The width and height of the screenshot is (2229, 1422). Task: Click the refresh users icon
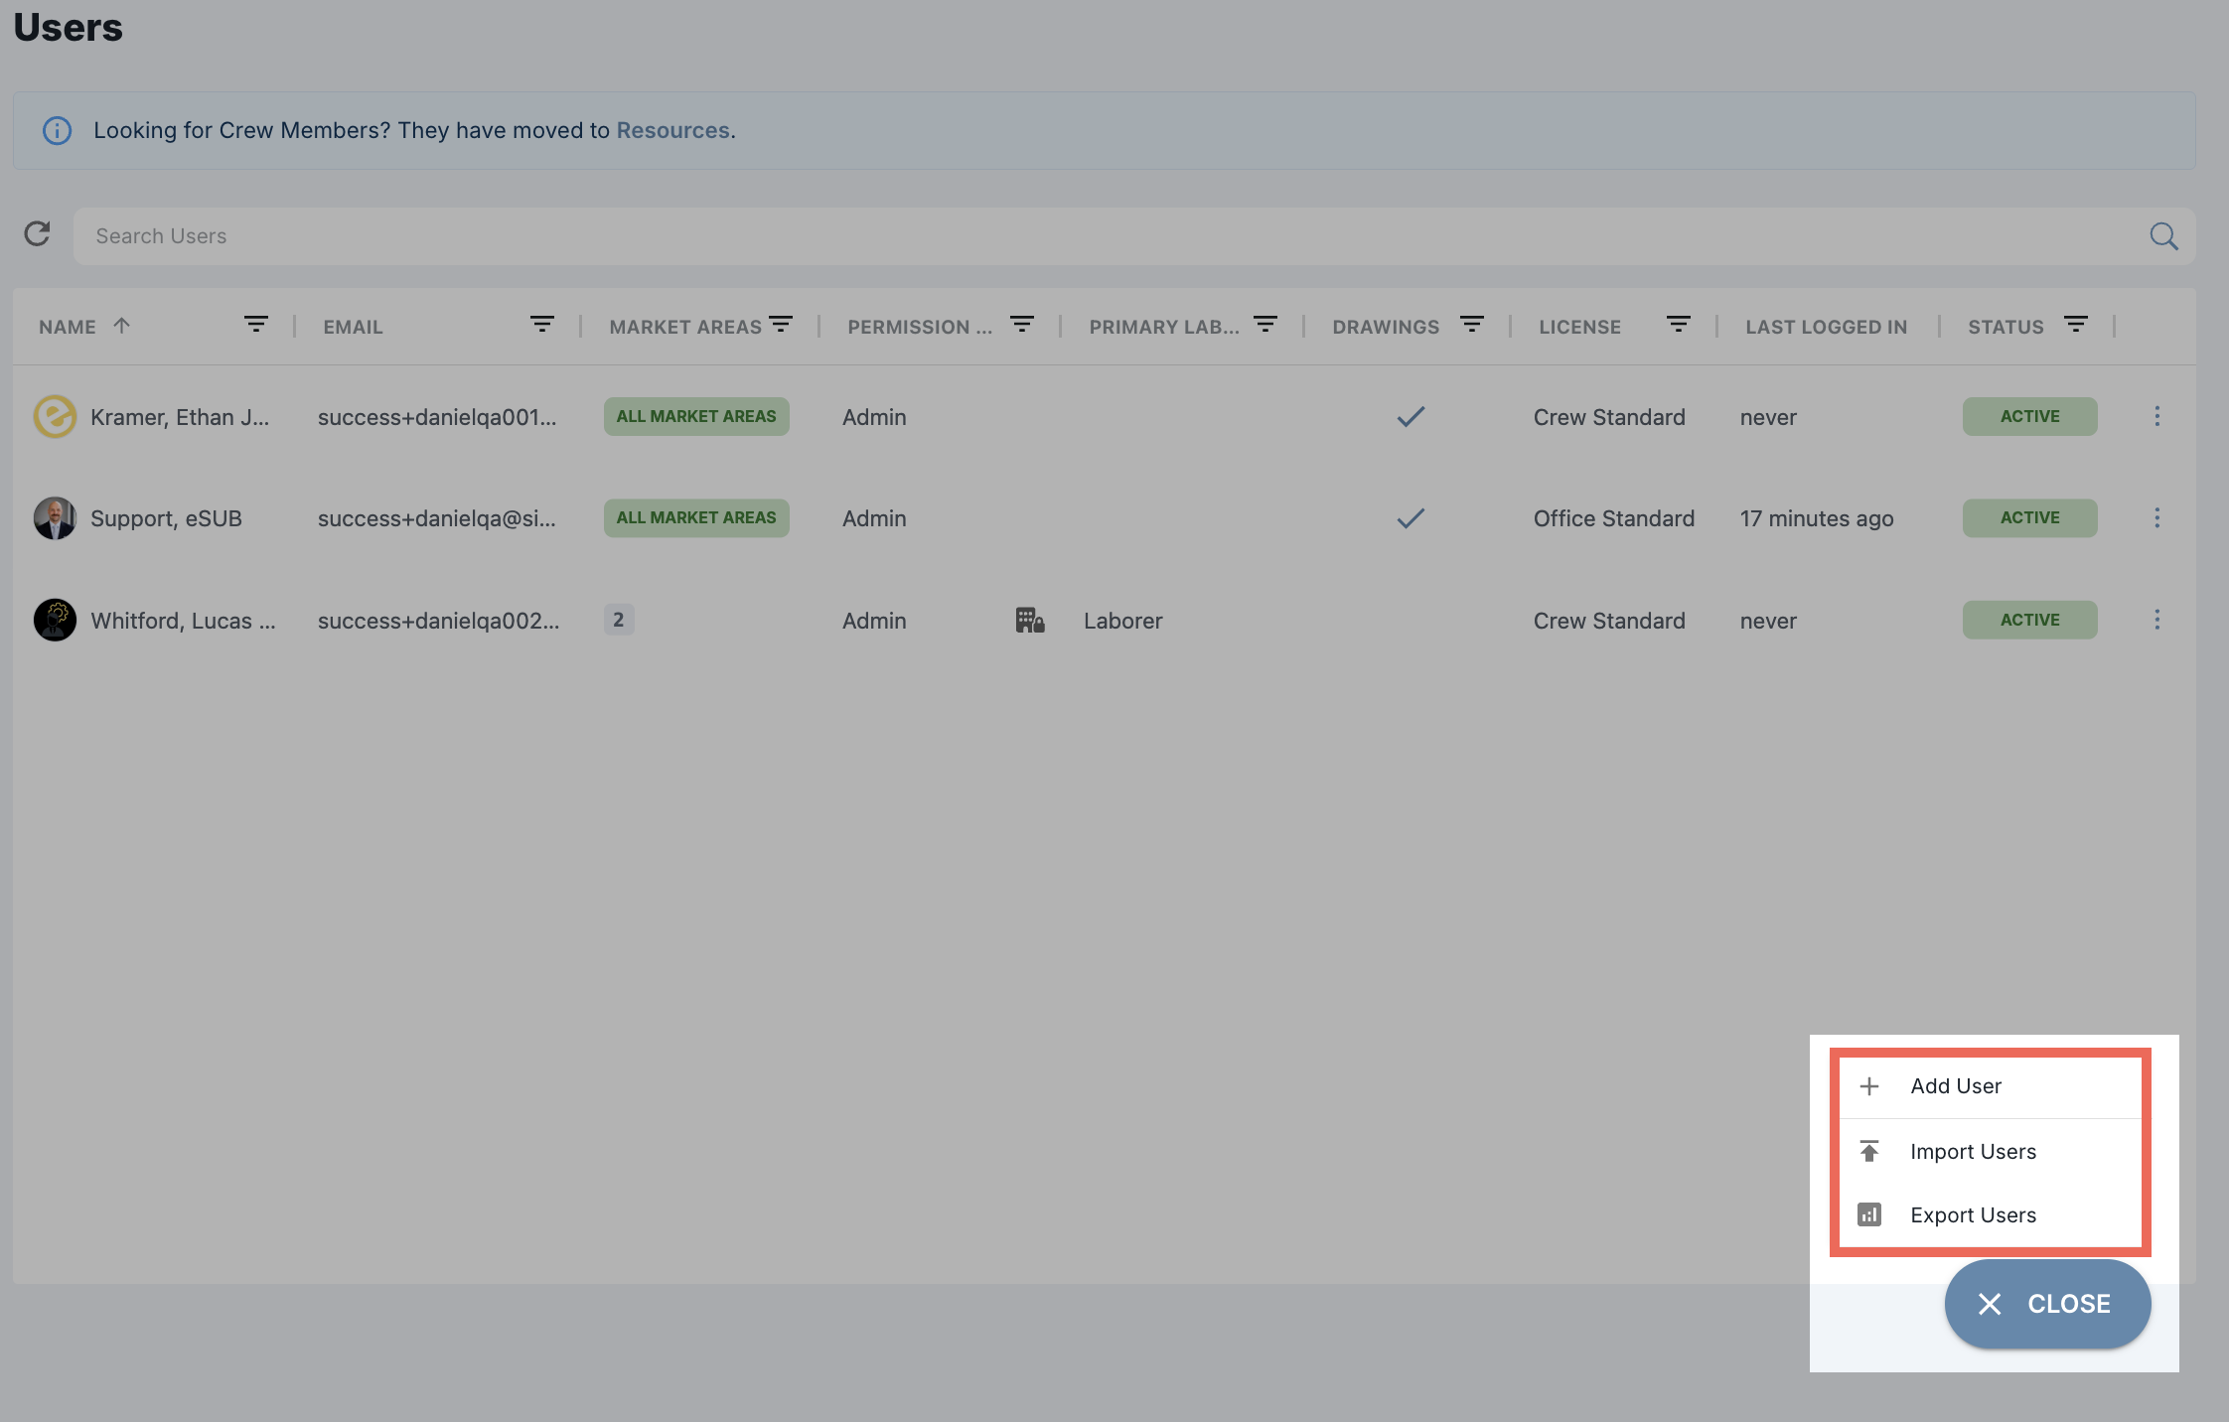37,234
